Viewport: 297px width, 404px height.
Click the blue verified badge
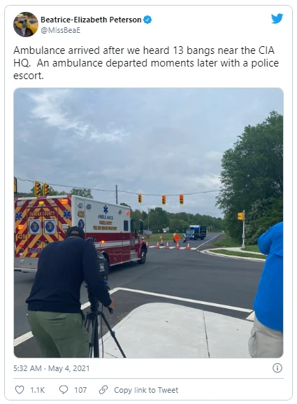coord(147,20)
